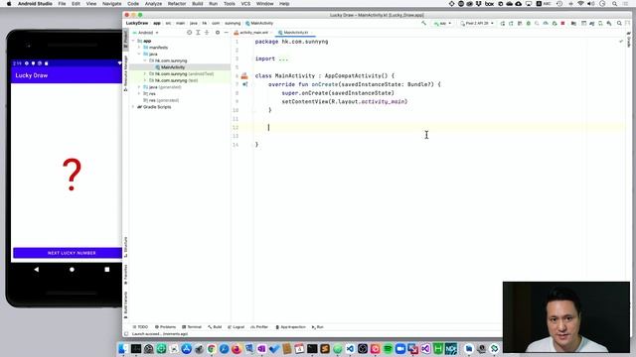Click the Collapse All icon in Project panel
This screenshot has height=357, width=636.
pos(207,33)
